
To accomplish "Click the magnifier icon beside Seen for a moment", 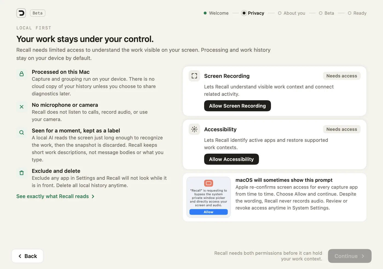I will [22, 132].
